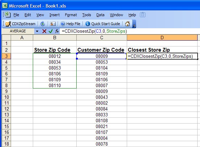This screenshot has height=147, width=200.
Task: Click customer zip cell 08078
Action: [102, 144]
